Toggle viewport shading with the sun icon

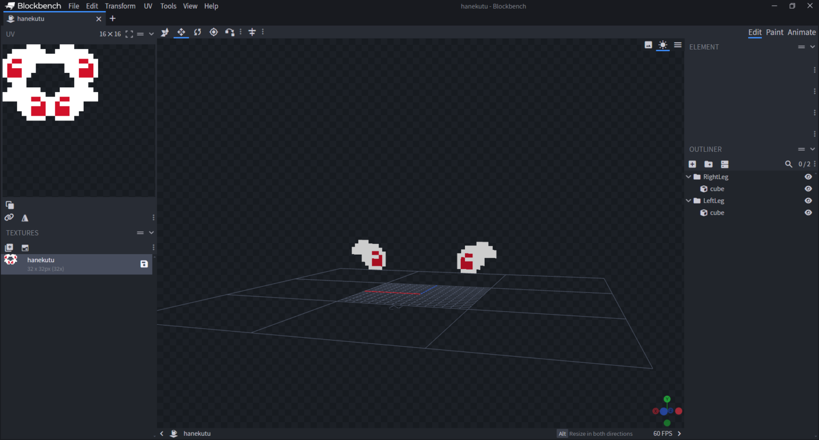pyautogui.click(x=663, y=45)
